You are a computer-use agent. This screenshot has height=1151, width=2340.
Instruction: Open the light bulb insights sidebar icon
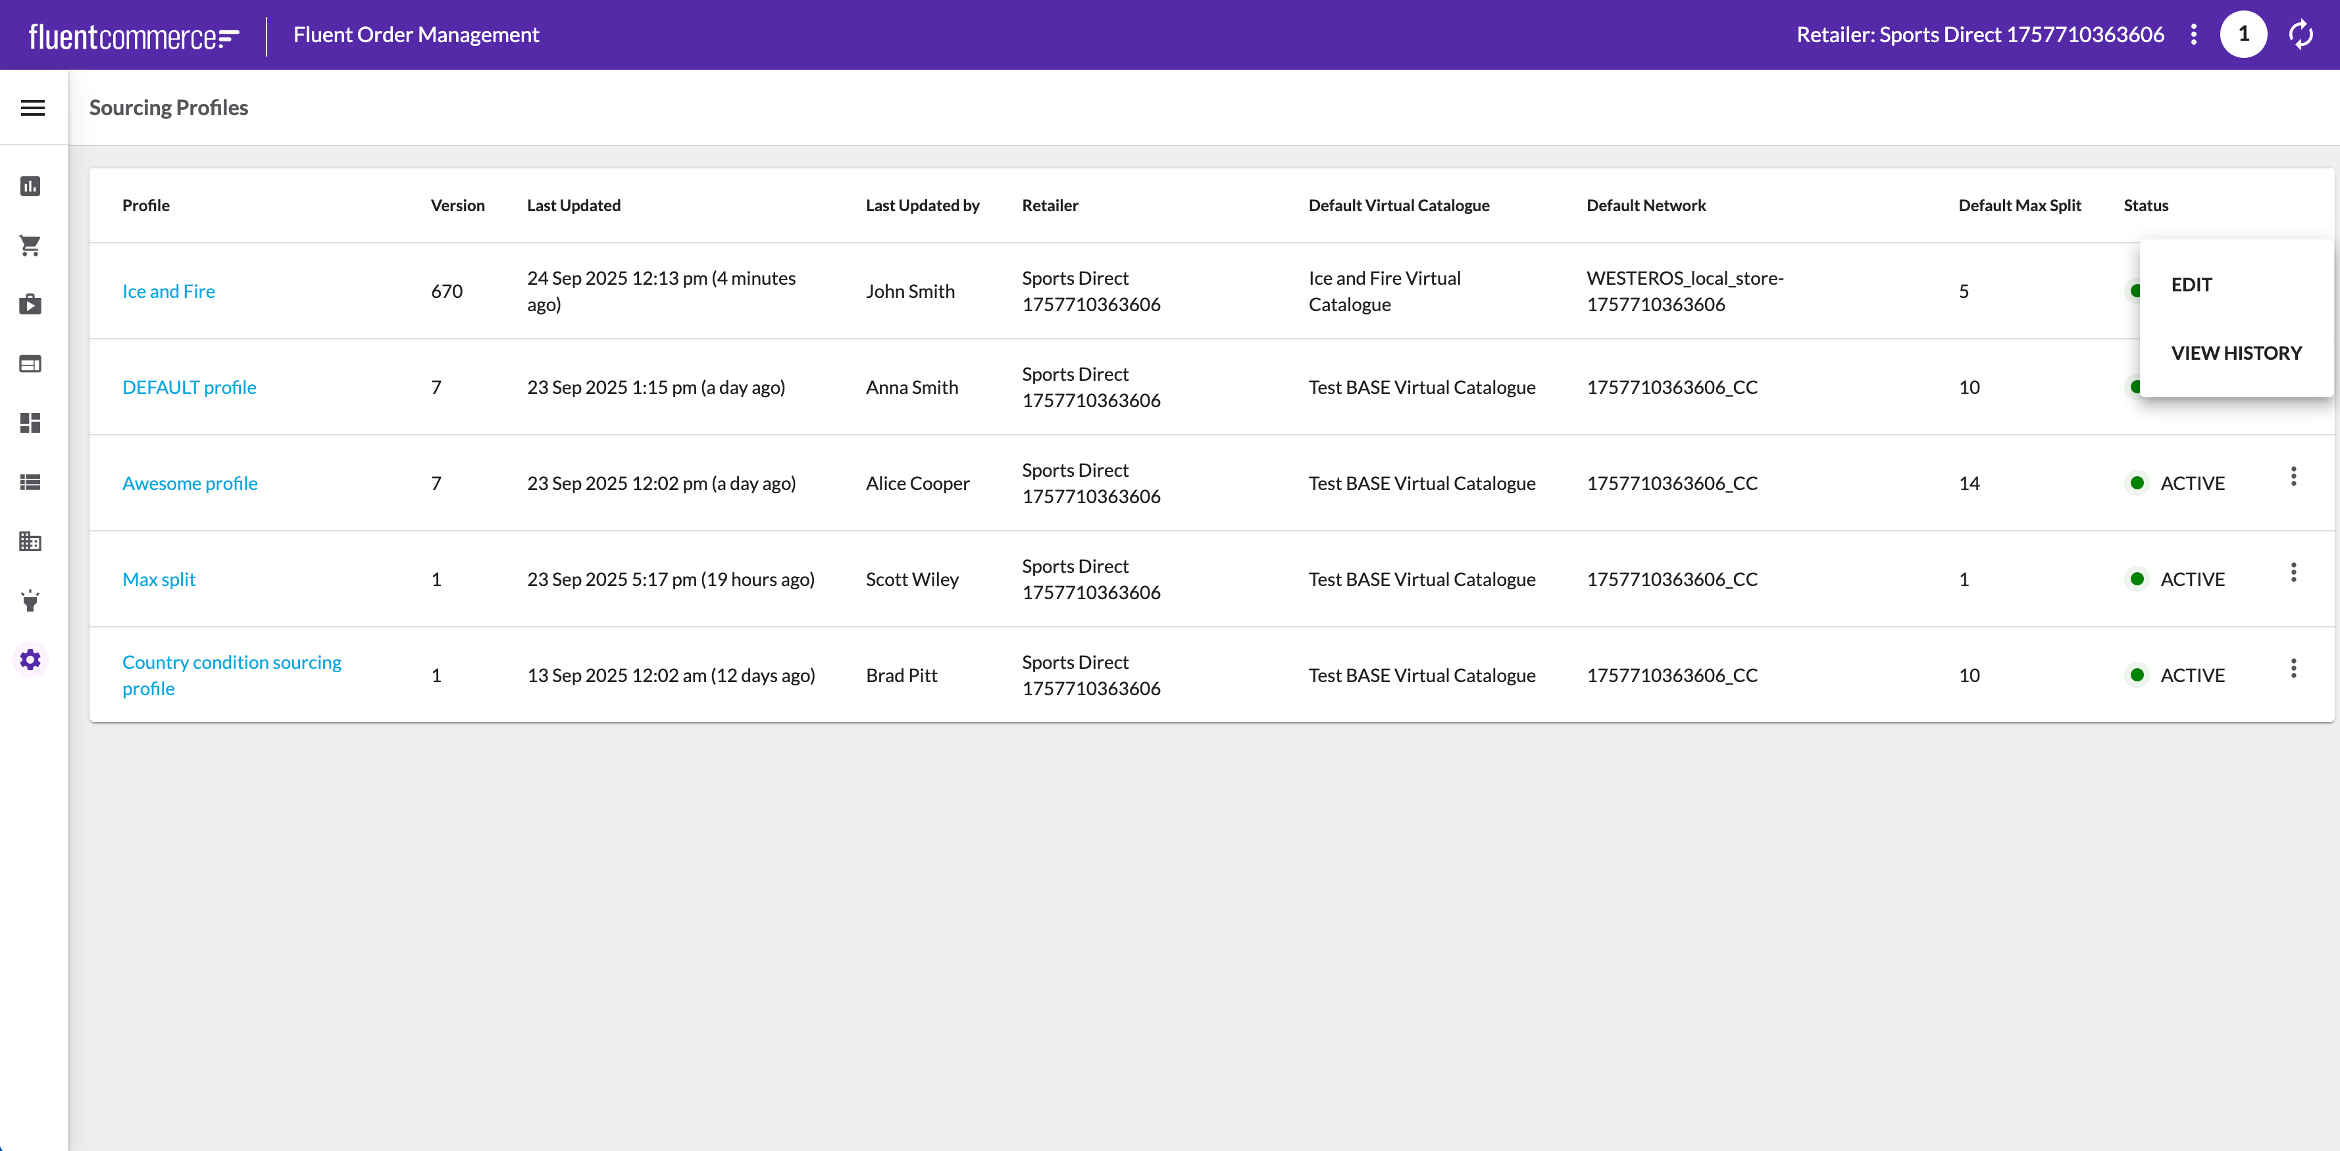31,601
